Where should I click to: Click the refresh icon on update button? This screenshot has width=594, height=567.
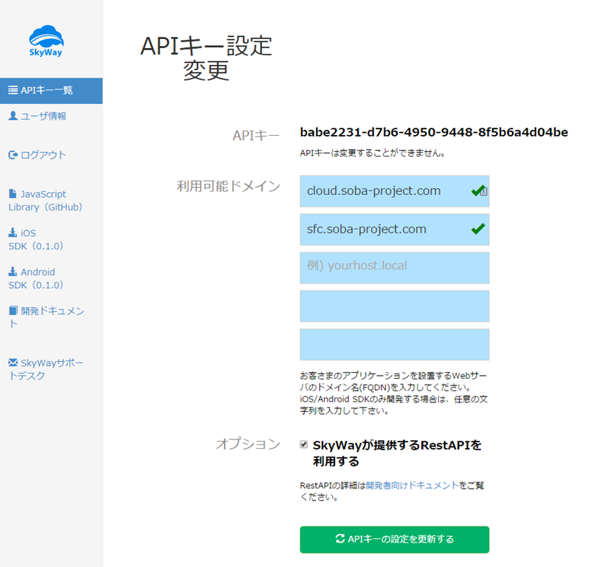[340, 538]
